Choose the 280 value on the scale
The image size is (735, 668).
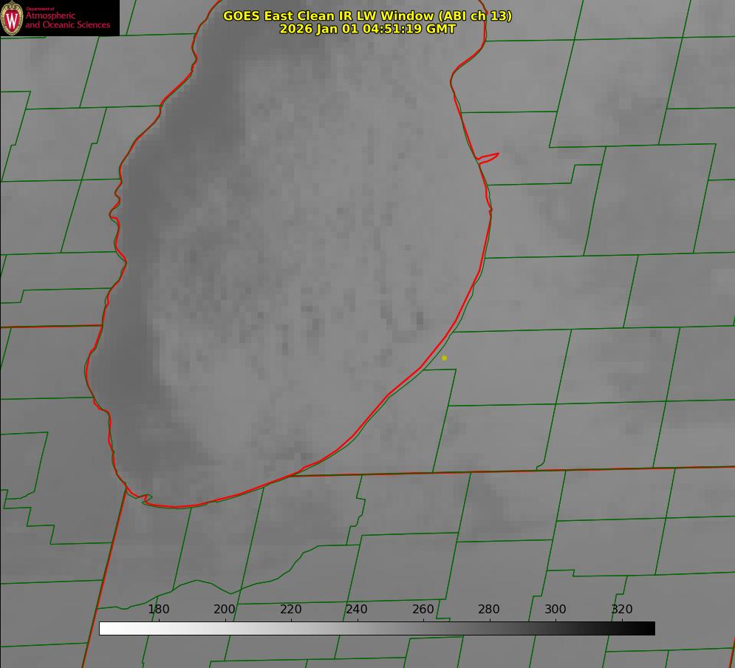click(489, 610)
